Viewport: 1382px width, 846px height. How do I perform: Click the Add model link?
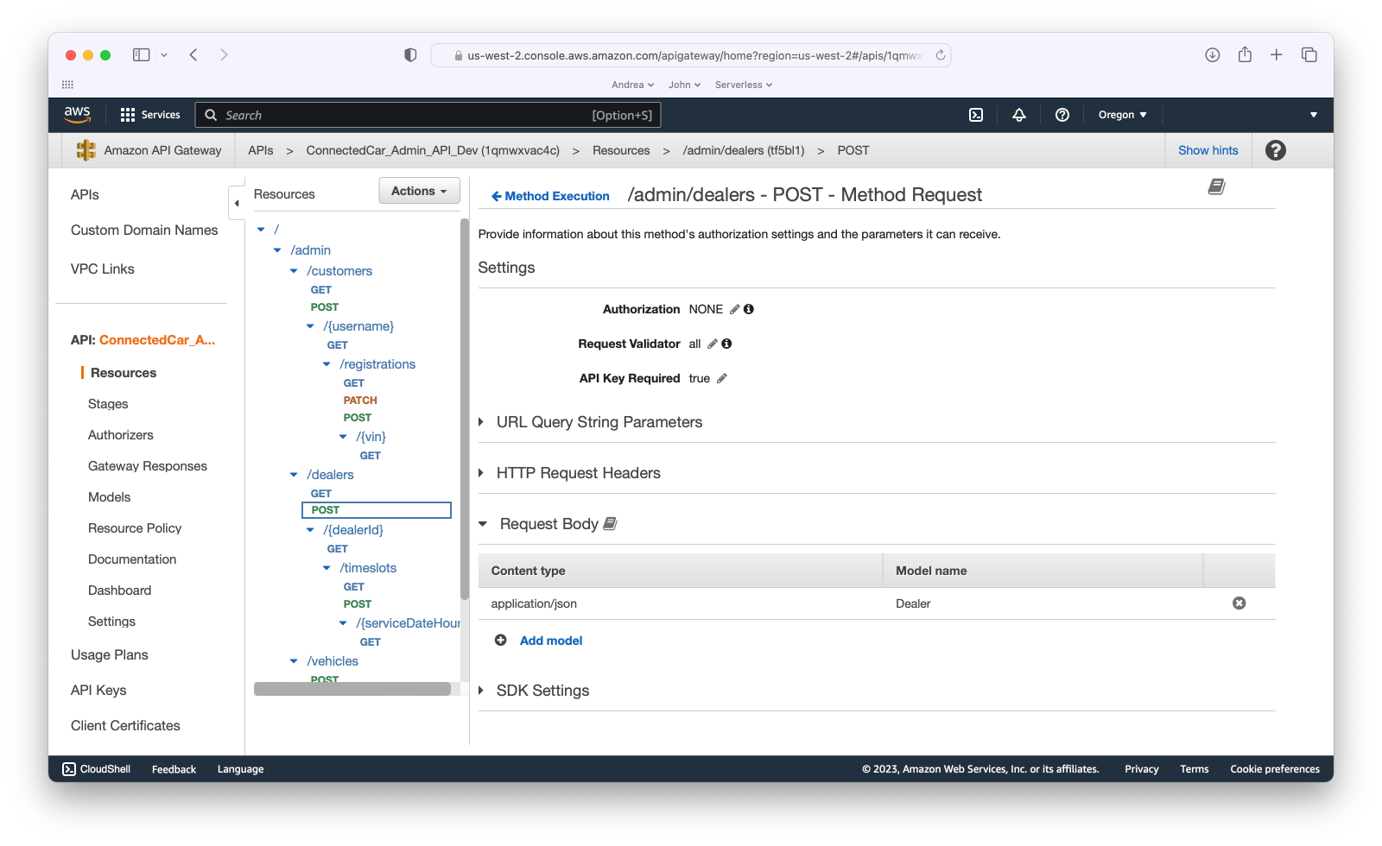tap(551, 641)
